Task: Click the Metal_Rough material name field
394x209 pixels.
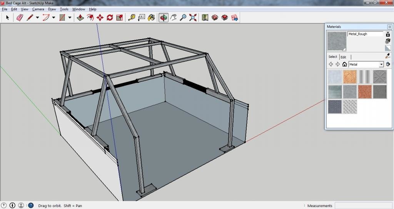Action: tap(366, 34)
